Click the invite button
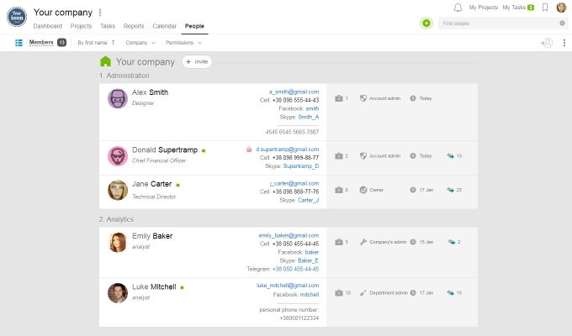The width and height of the screenshot is (572, 336). [197, 61]
